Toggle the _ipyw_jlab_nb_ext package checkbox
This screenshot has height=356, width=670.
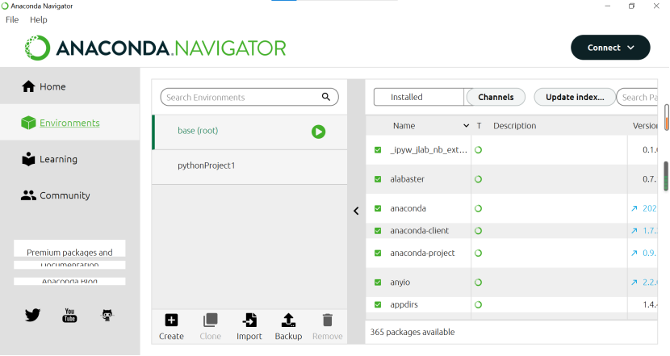[x=378, y=150]
